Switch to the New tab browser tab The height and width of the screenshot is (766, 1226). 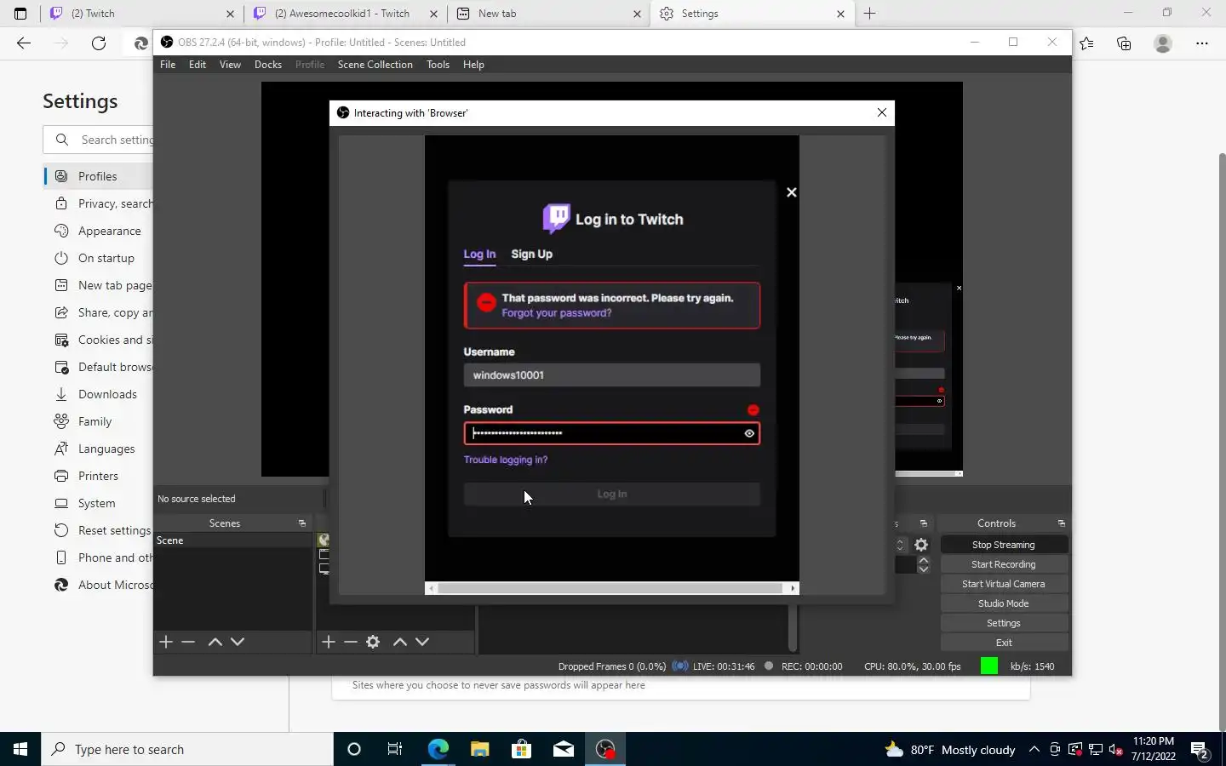[x=549, y=14]
